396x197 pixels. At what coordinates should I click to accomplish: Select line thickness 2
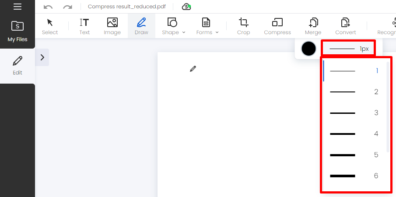pyautogui.click(x=354, y=92)
